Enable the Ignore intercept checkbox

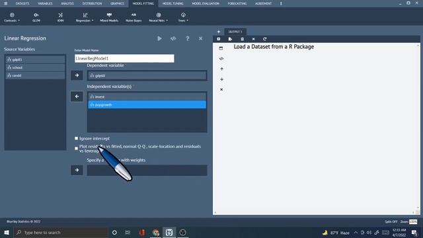pyautogui.click(x=77, y=138)
